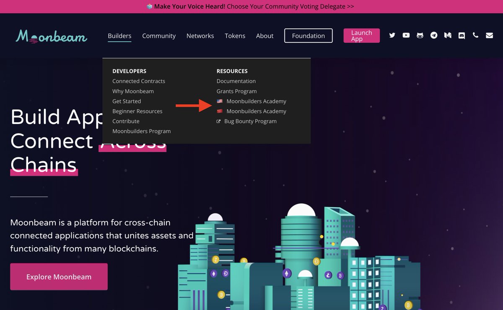Open the Builders menu
Viewport: 503px width, 310px height.
[x=119, y=36]
